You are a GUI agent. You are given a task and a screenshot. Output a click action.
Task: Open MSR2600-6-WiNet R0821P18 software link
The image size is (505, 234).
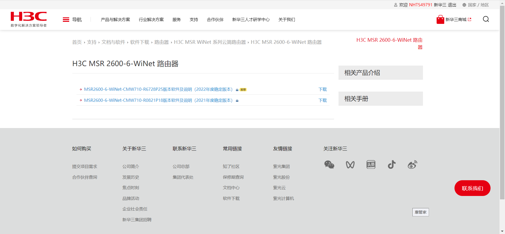point(158,100)
